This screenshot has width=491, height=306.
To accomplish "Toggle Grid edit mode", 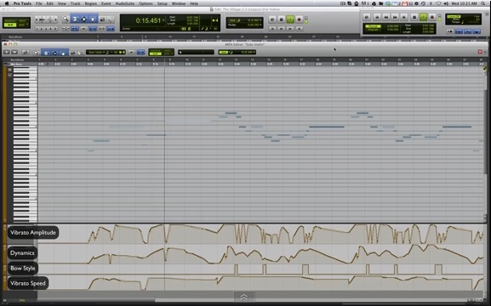I will pyautogui.click(x=21, y=25).
